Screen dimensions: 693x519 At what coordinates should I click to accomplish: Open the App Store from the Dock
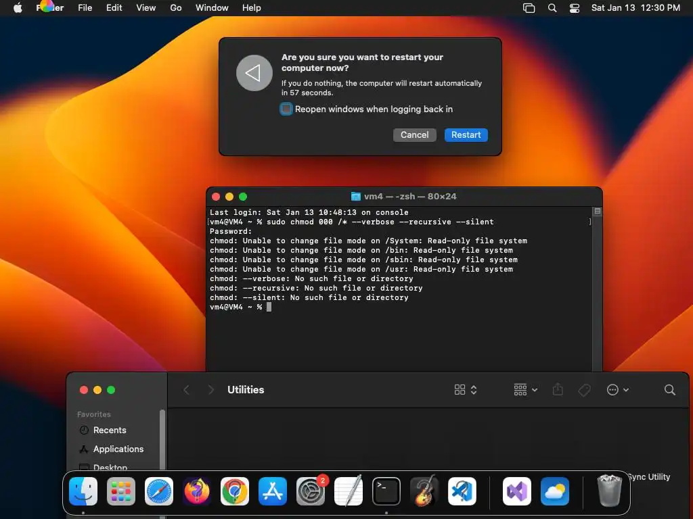pos(273,491)
